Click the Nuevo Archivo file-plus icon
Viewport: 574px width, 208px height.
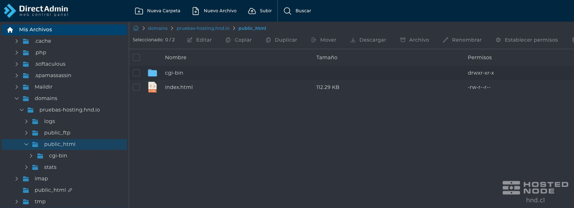[x=196, y=11]
